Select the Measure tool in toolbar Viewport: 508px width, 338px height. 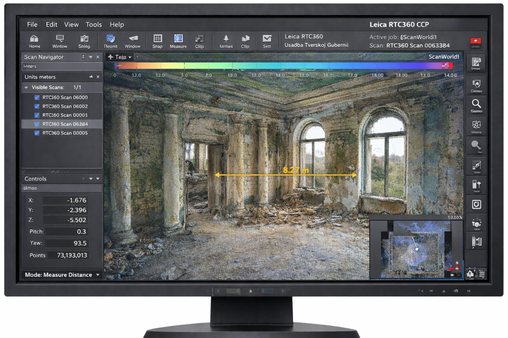[x=178, y=41]
